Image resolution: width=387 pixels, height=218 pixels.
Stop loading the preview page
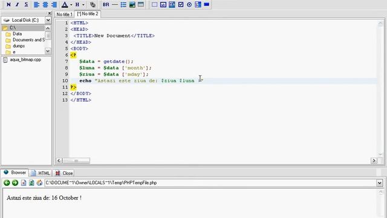pos(24,183)
